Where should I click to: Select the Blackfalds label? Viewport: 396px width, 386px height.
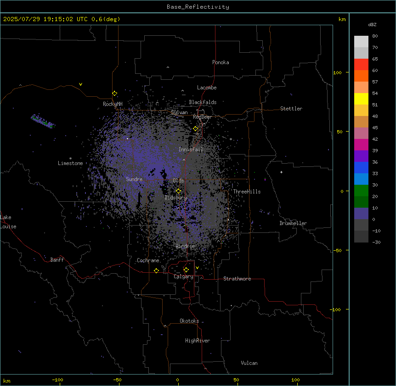tap(203, 102)
